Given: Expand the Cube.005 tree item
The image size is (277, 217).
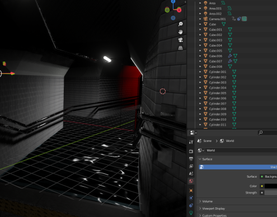Looking at the screenshot, I should point(200,50).
